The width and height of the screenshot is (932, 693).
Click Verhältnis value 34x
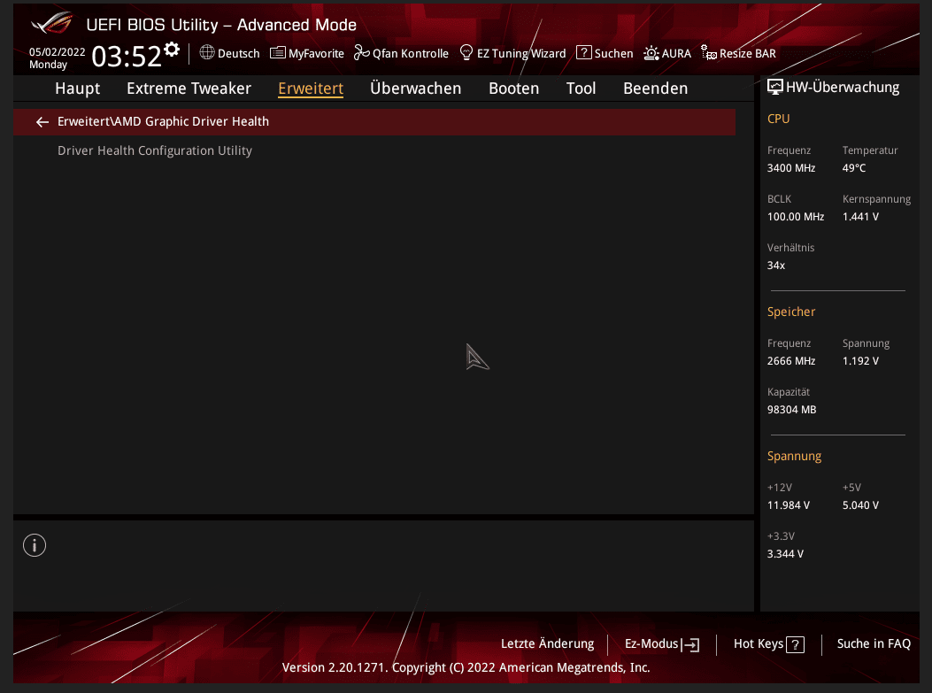pyautogui.click(x=776, y=266)
